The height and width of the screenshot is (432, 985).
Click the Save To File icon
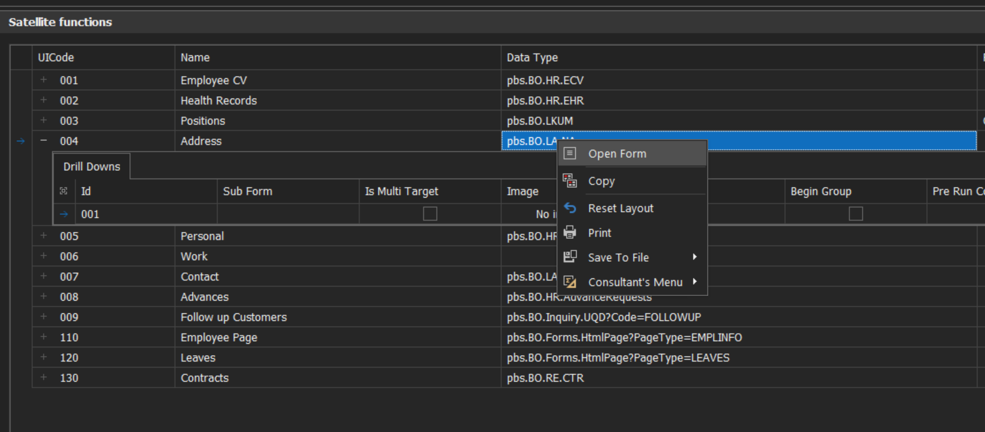pos(569,257)
